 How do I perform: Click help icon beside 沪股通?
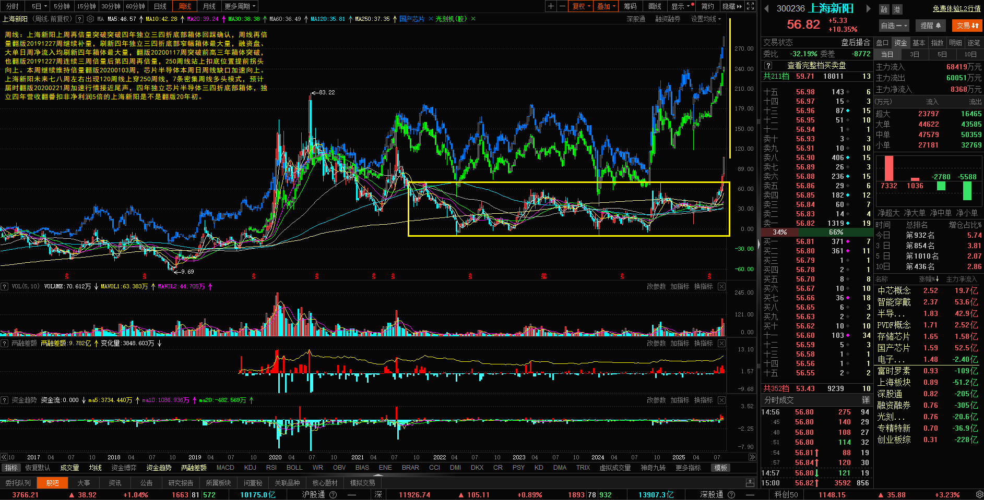(333, 495)
